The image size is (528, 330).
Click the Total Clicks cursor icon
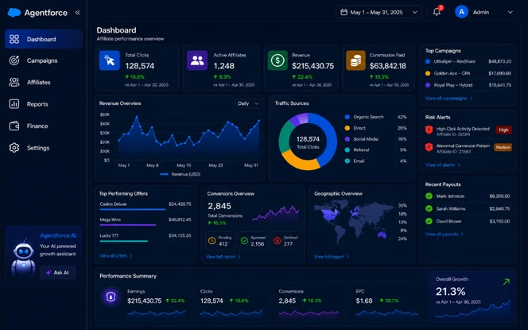(110, 60)
